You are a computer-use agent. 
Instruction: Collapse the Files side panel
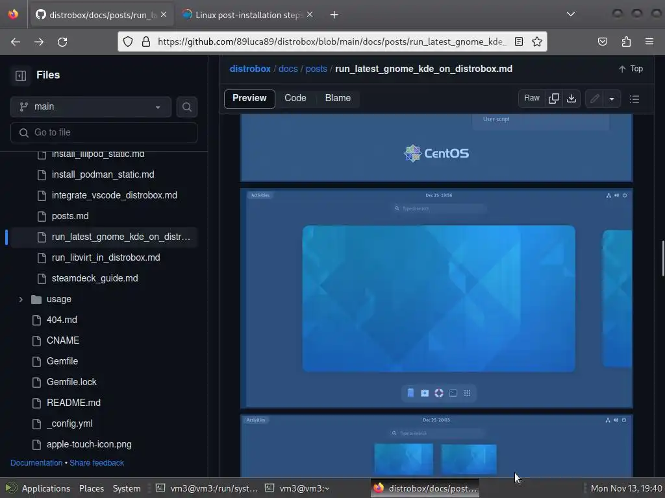pyautogui.click(x=21, y=75)
